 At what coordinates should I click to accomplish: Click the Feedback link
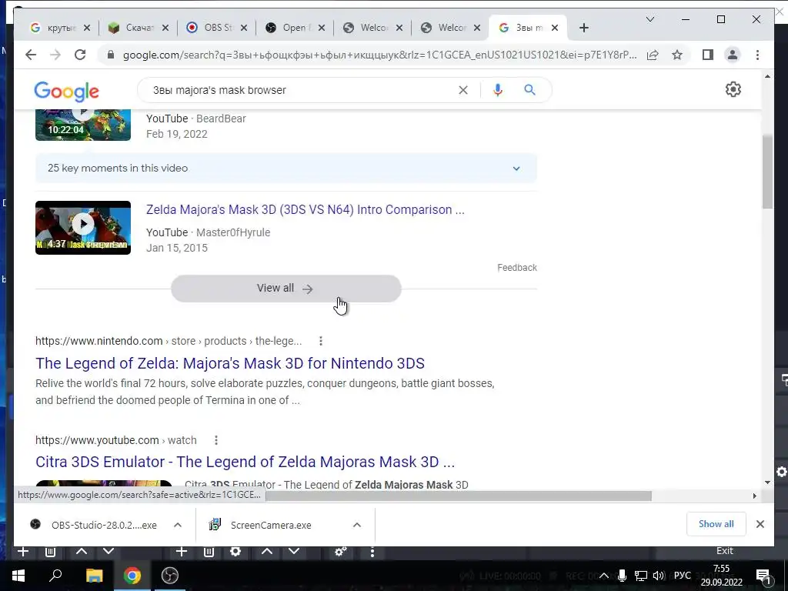click(x=517, y=267)
